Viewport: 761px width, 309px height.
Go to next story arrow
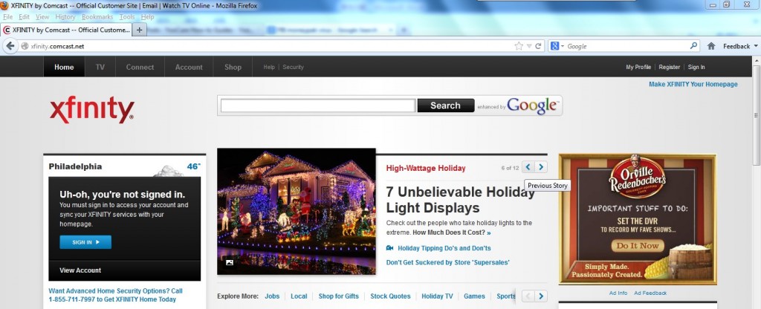click(x=541, y=167)
